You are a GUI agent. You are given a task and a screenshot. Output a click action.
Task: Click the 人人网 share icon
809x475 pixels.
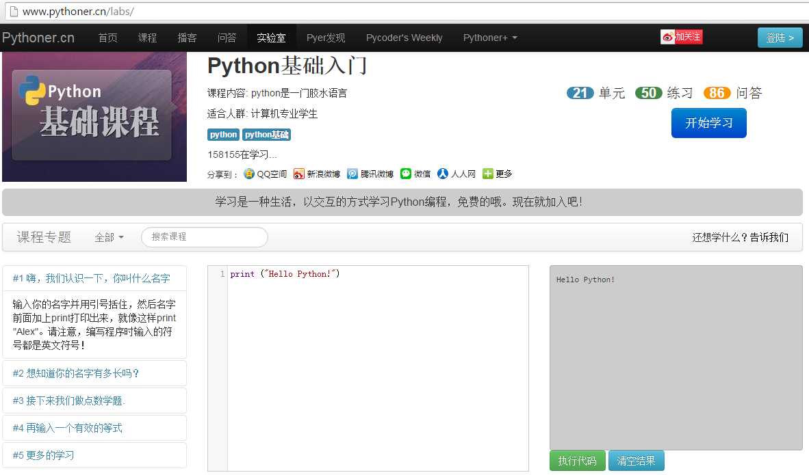(443, 174)
